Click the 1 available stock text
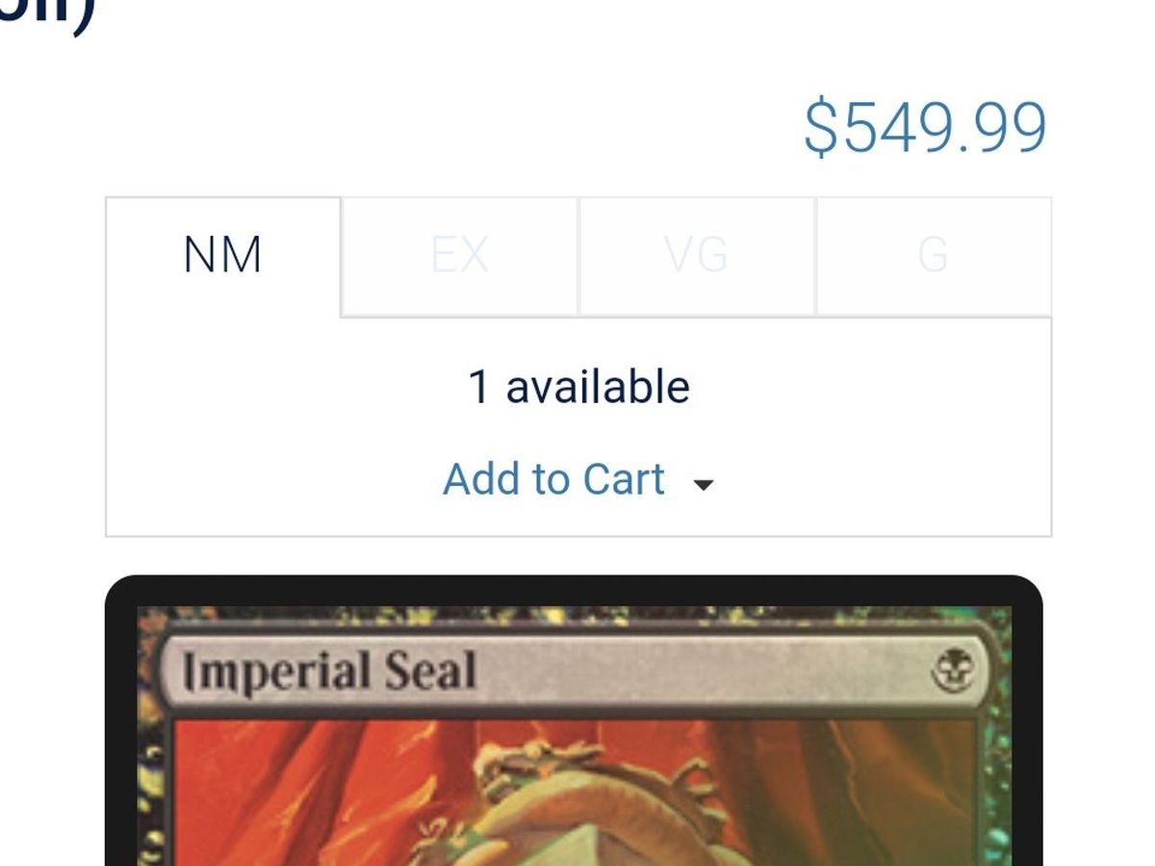 pos(578,387)
